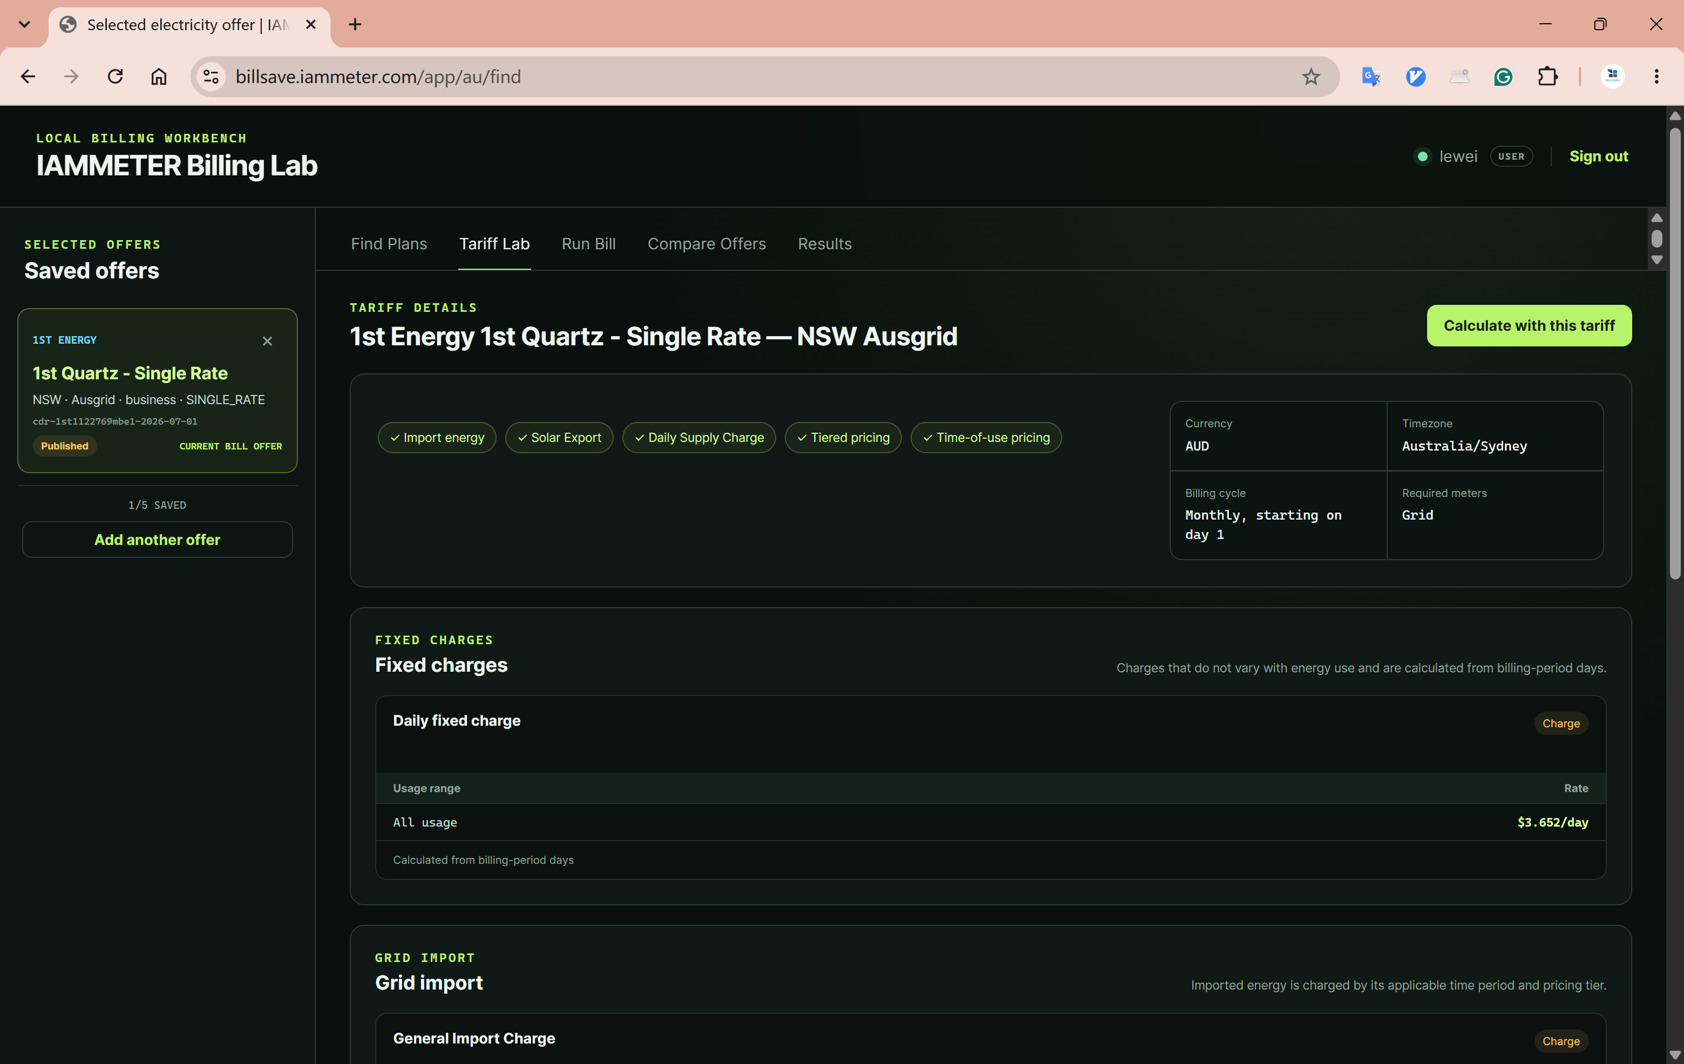Click the Import energy feature chip

437,438
